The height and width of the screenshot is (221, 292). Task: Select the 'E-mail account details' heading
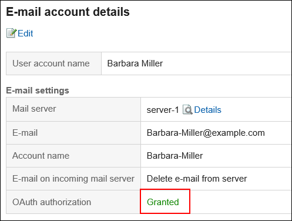pyautogui.click(x=68, y=12)
